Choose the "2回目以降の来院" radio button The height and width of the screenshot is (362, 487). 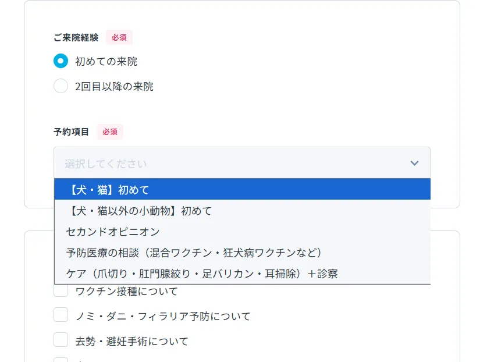pos(61,87)
